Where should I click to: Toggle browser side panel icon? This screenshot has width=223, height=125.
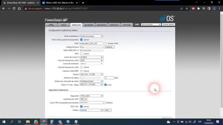pyautogui.click(x=209, y=9)
